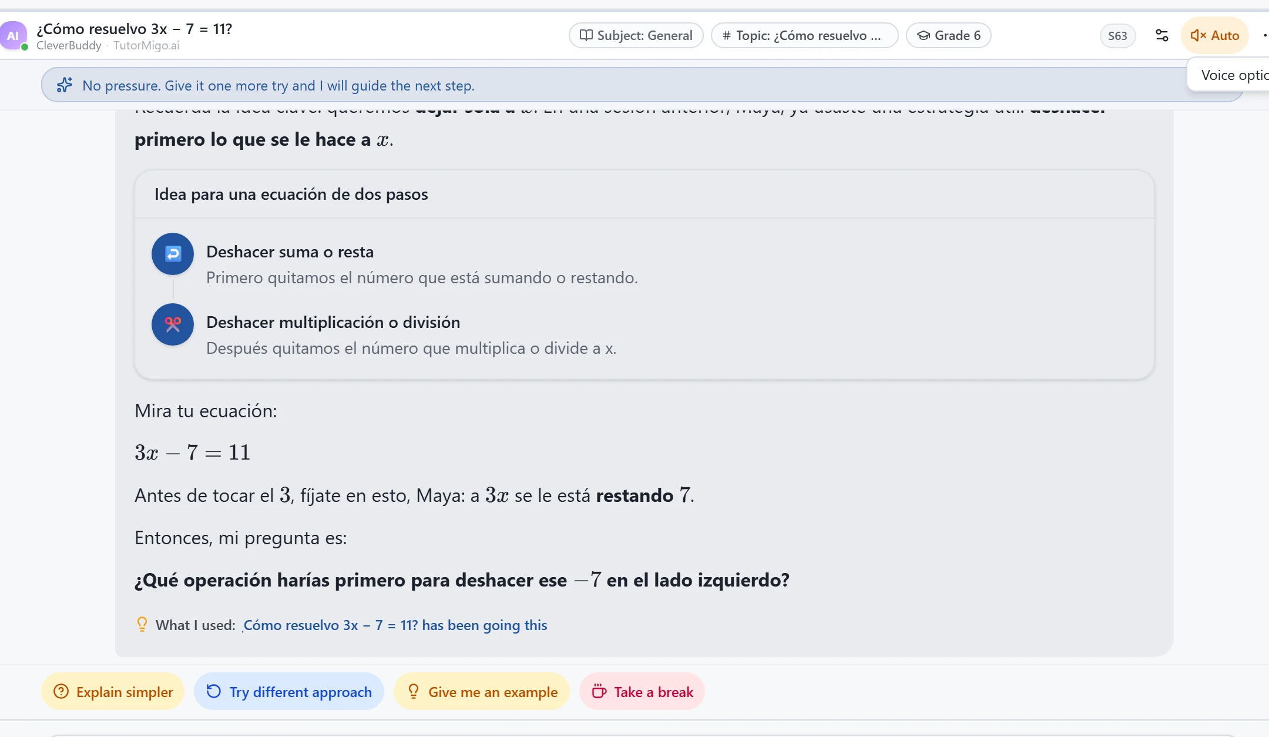1269x737 pixels.
Task: Click the 'Deshacer multiplicación o división' step title
Action: 333,323
